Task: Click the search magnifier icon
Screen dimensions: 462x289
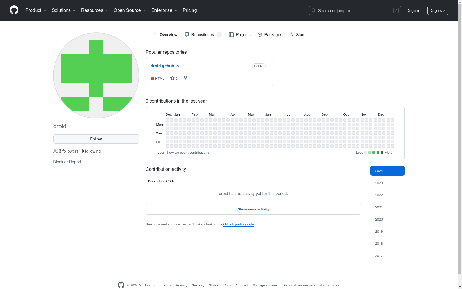Action: pos(314,10)
